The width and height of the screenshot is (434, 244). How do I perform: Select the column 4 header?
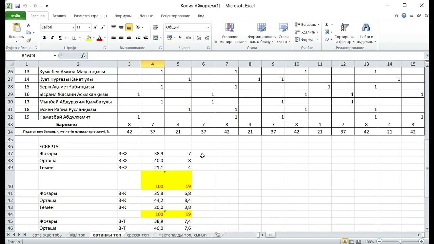[153, 64]
